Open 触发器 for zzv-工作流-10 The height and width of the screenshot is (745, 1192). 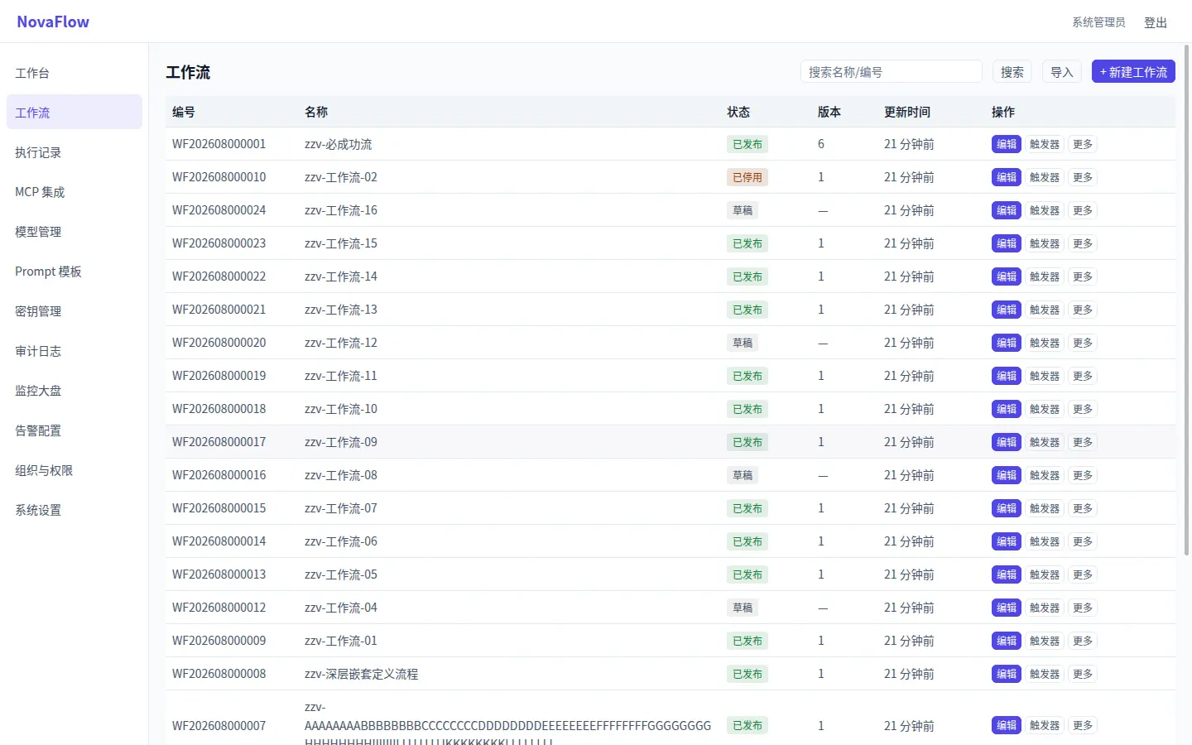1045,409
